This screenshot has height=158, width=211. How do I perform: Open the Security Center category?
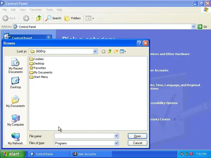point(160,119)
